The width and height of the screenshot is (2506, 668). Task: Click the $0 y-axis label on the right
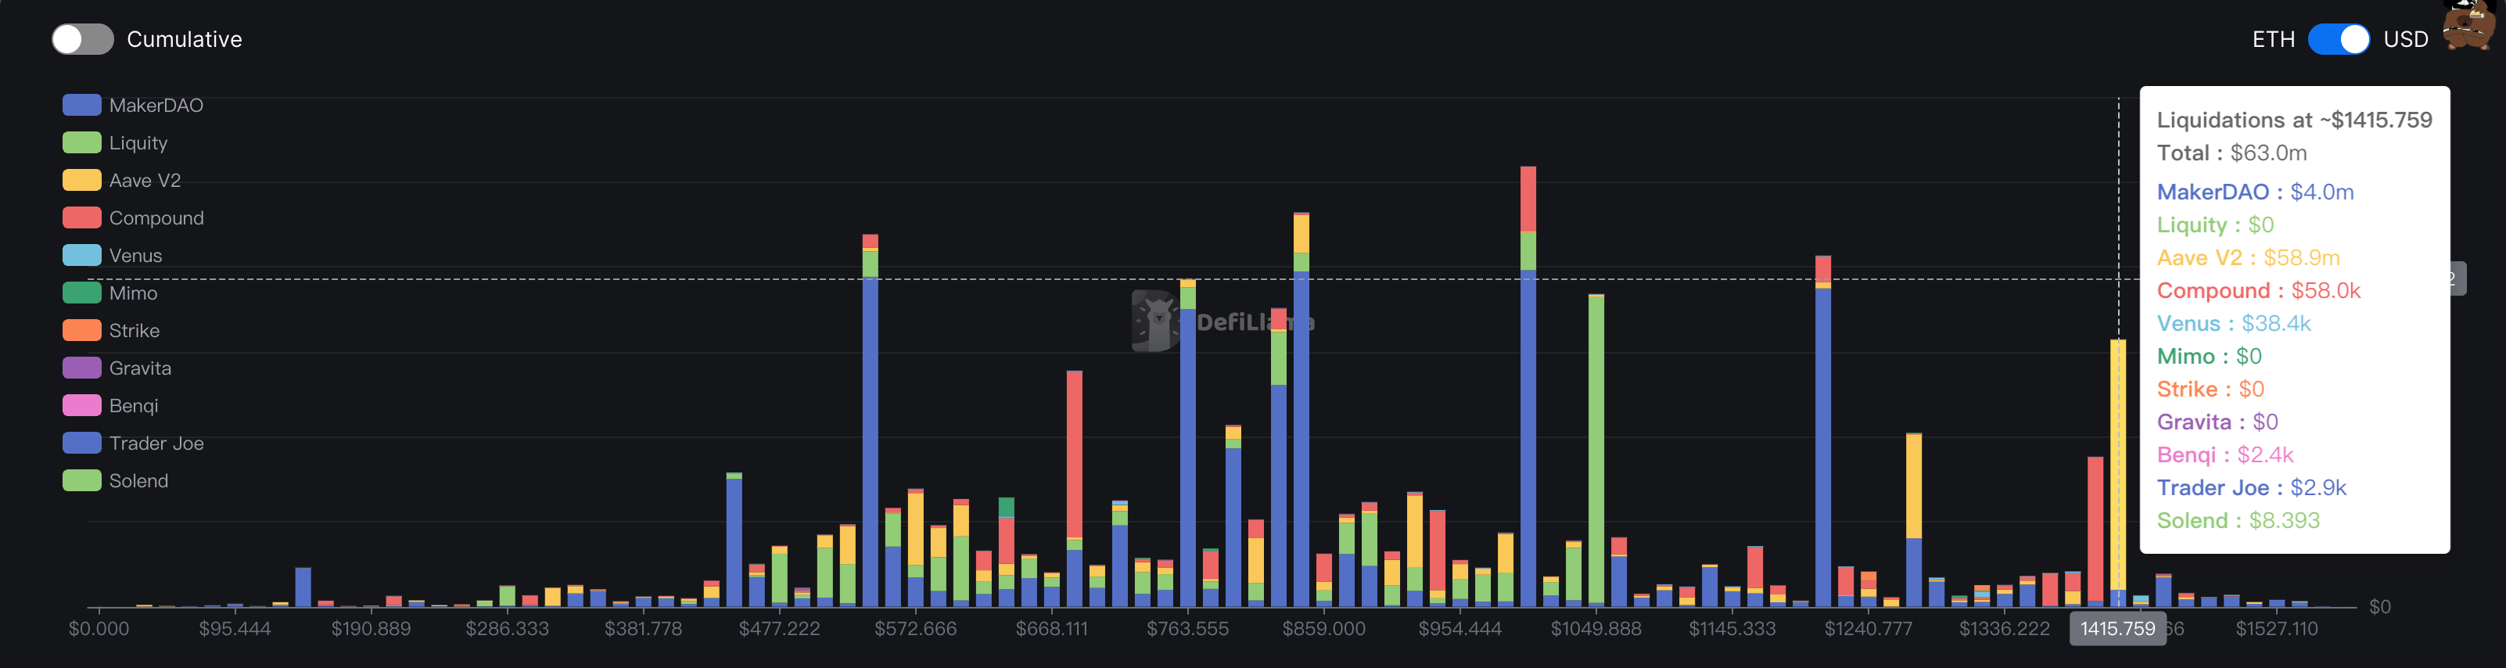click(2379, 607)
